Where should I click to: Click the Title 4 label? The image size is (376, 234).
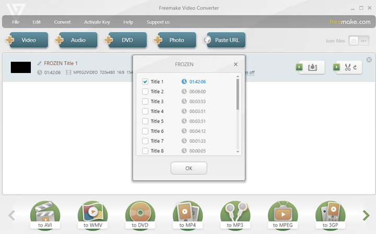157,111
